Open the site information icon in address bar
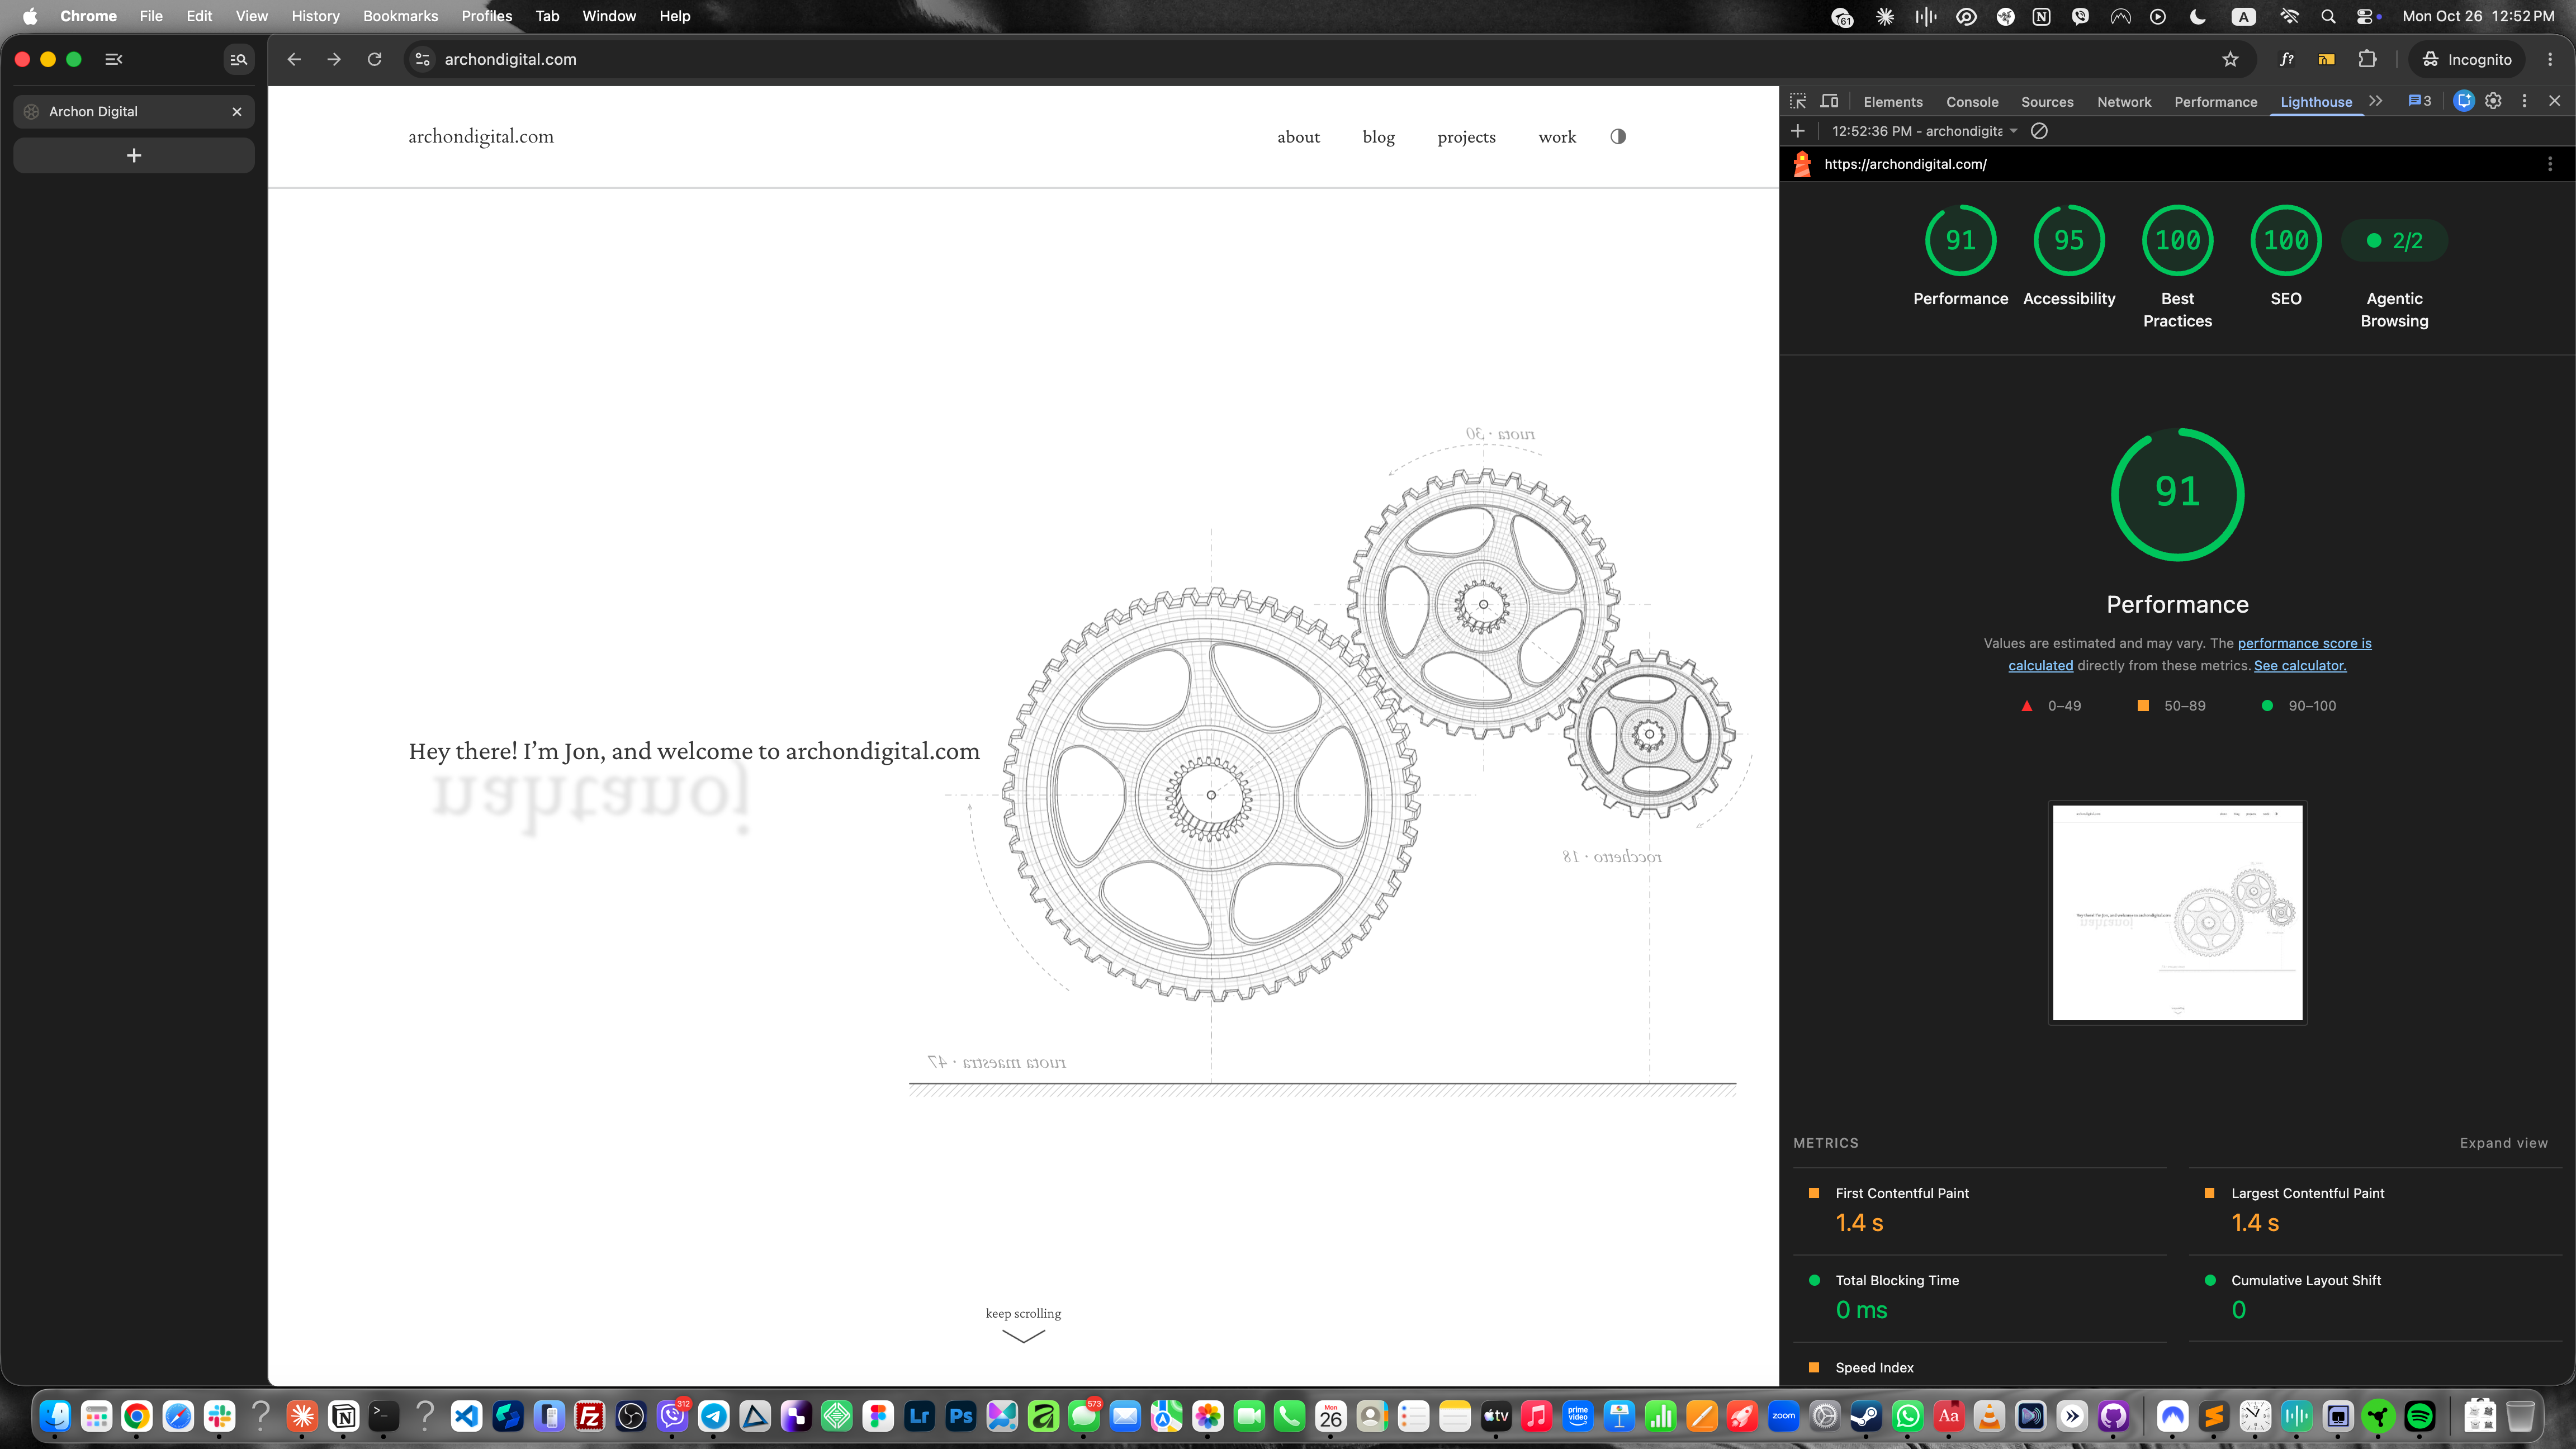 423,59
